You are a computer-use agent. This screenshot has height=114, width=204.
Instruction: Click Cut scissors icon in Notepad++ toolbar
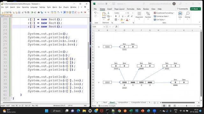23,12
